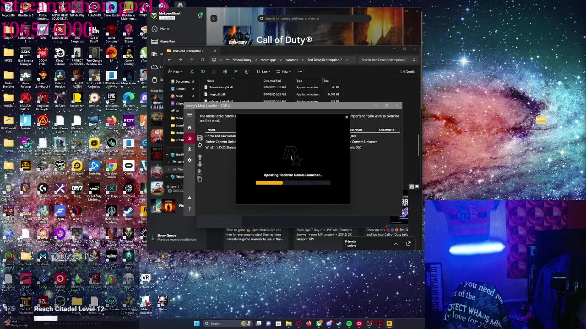Screen dimensions: 586x329
Task: Select the Steam desktop shortcut
Action: tap(129, 213)
